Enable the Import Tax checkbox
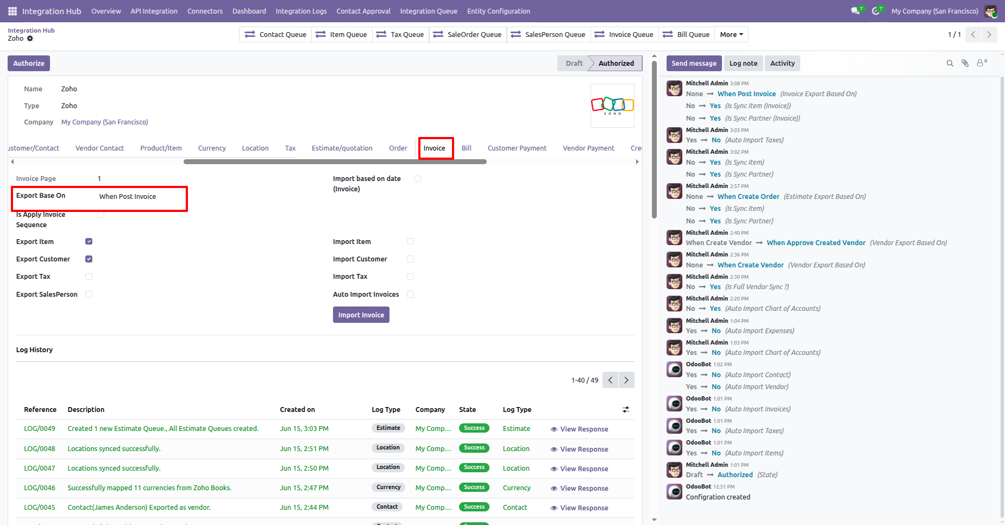The image size is (1005, 525). click(x=410, y=277)
